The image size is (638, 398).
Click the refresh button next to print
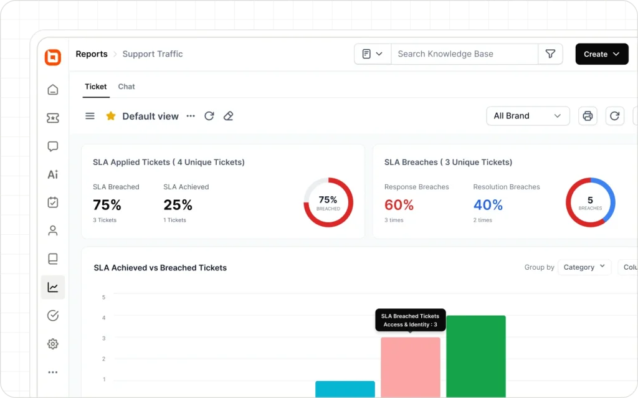pyautogui.click(x=615, y=116)
